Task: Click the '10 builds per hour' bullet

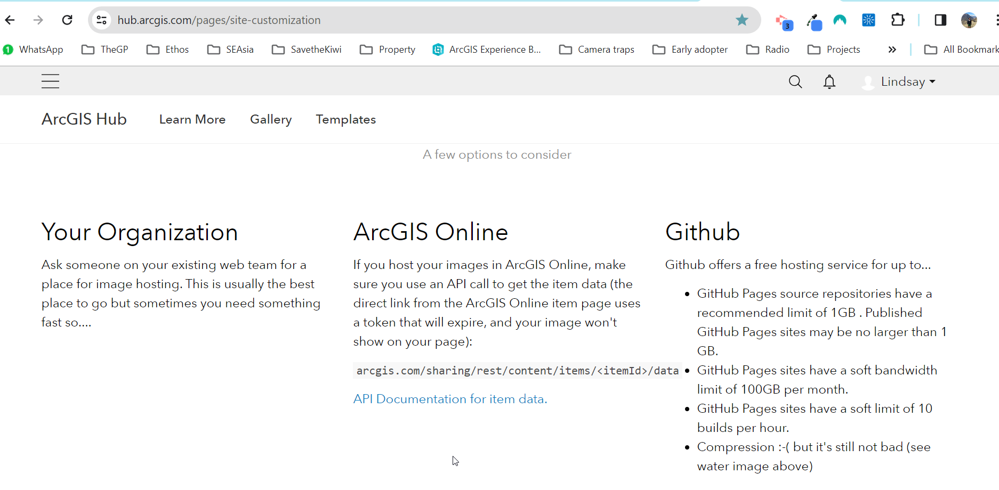Action: (x=815, y=418)
